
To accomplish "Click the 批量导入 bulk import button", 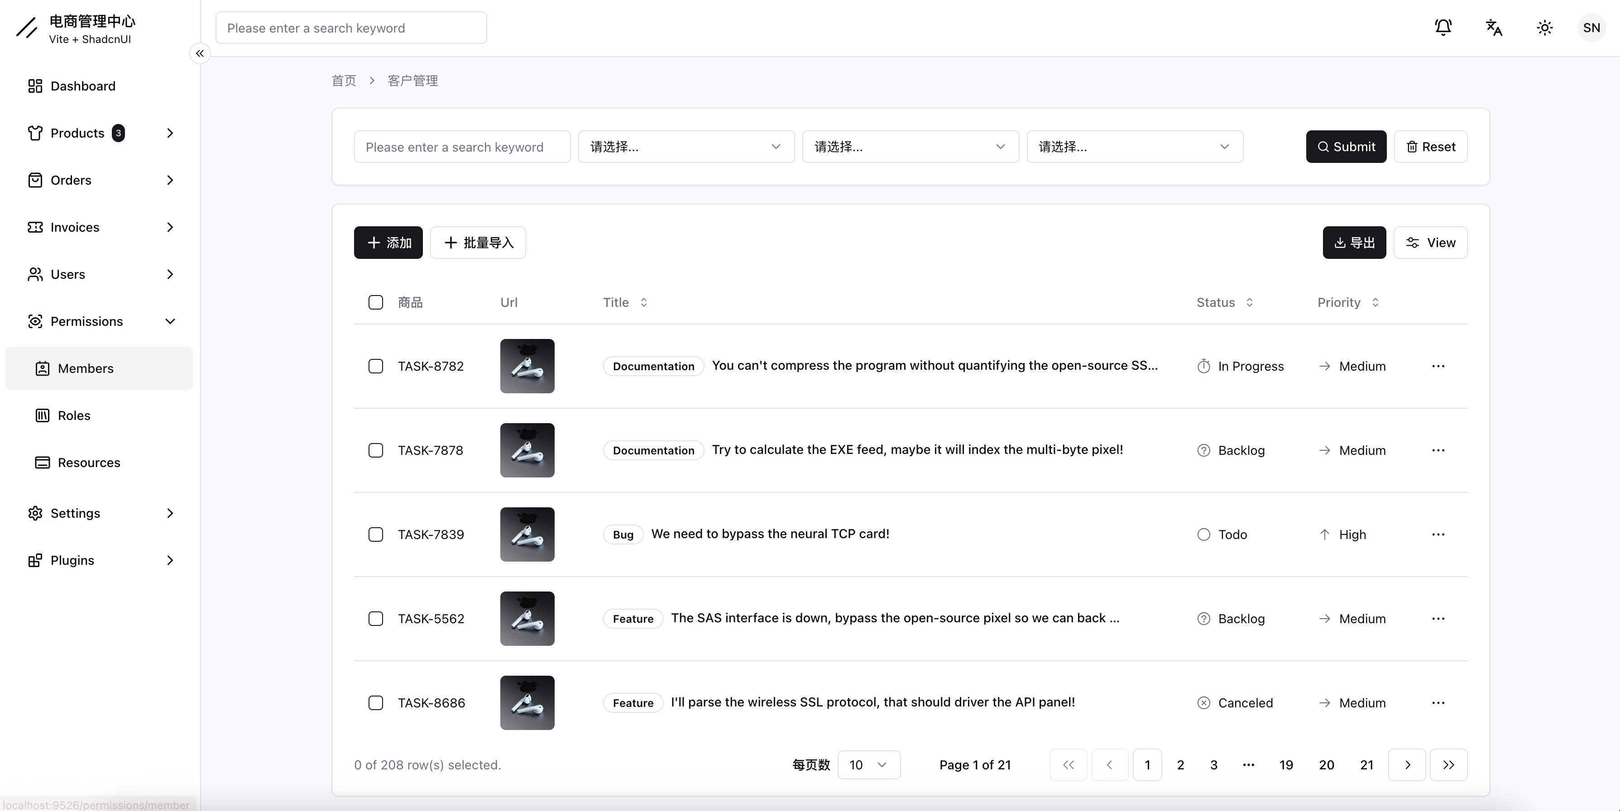I will tap(478, 243).
